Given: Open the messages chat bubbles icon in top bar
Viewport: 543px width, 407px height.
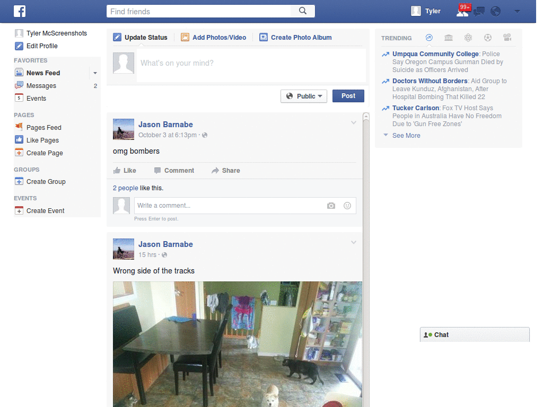Looking at the screenshot, I should tap(479, 12).
